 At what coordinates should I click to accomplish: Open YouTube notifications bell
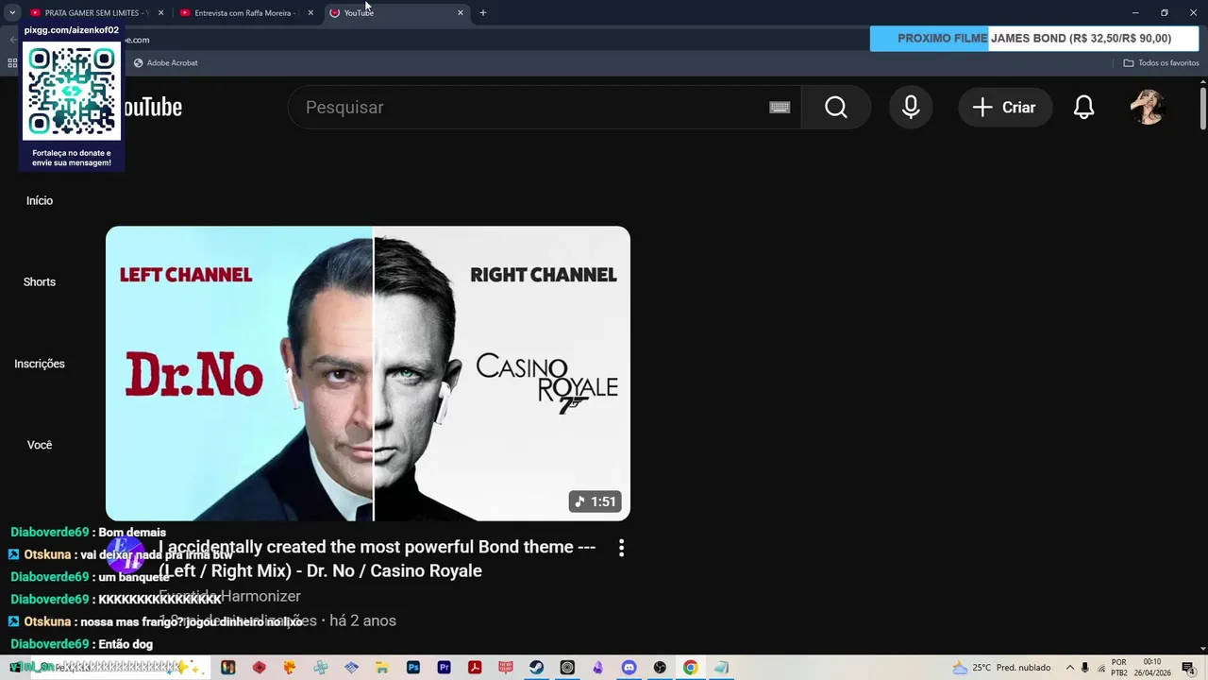coord(1083,108)
